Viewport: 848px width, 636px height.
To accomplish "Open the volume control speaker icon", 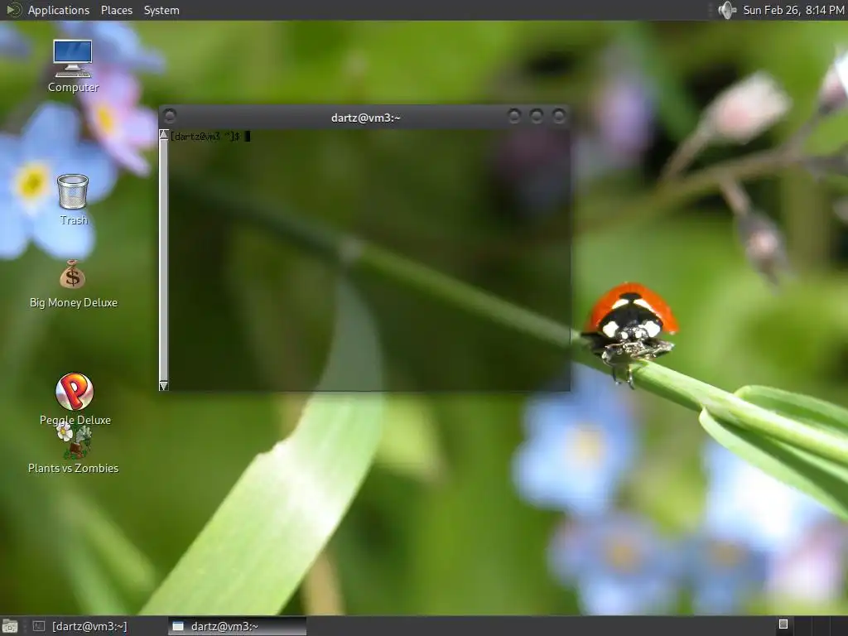I will pos(727,10).
